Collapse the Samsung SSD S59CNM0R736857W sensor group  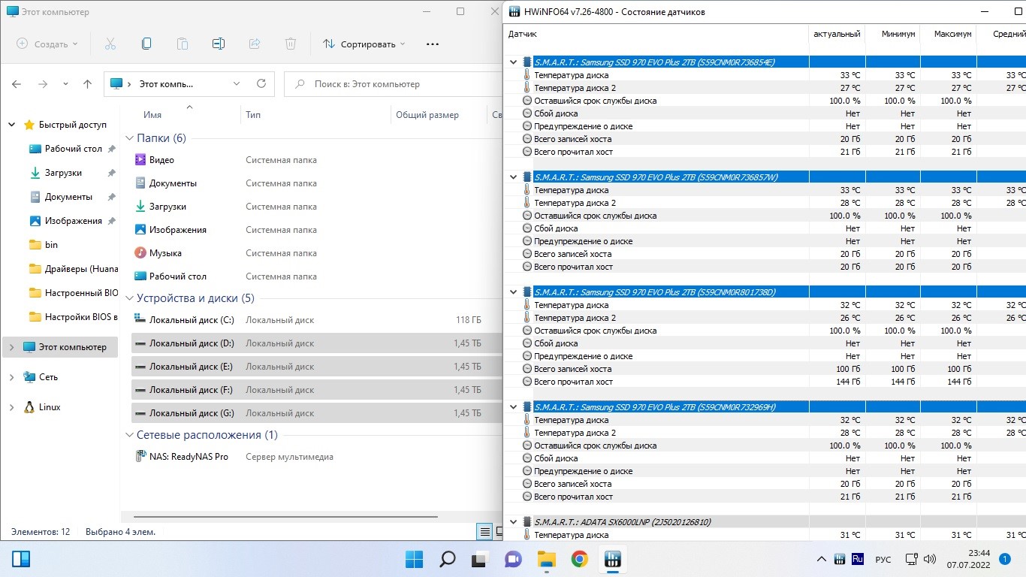513,177
